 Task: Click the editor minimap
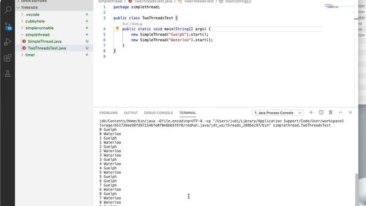pyautogui.click(x=332, y=6)
